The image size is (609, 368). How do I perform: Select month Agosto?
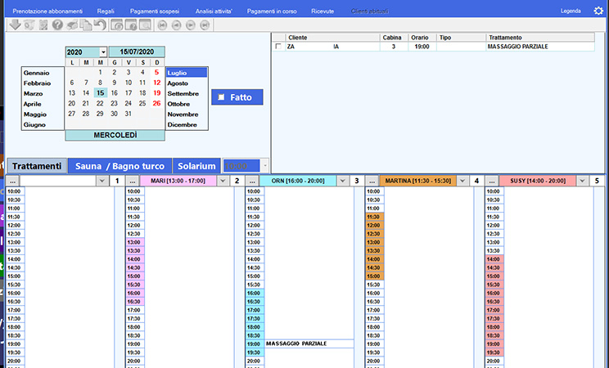pyautogui.click(x=178, y=83)
